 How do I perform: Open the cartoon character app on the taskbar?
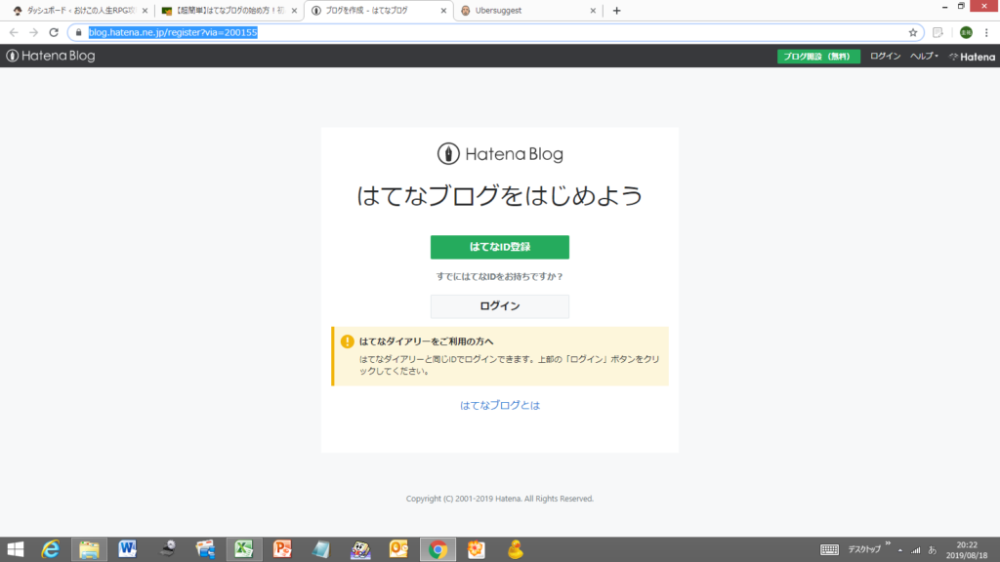(x=360, y=549)
